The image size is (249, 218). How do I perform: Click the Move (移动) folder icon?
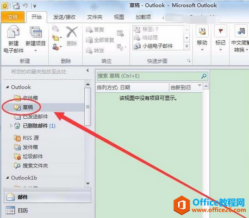pos(202,31)
